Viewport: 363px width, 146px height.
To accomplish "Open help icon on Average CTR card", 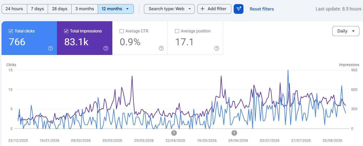I will click(161, 48).
